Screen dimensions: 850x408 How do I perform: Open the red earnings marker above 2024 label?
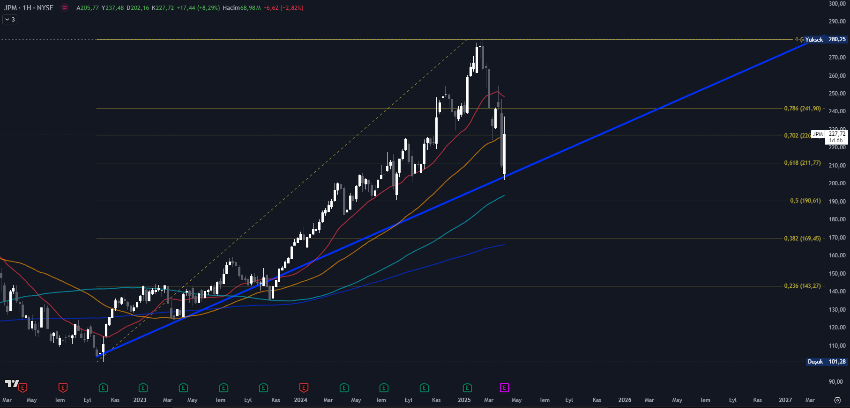coord(304,387)
